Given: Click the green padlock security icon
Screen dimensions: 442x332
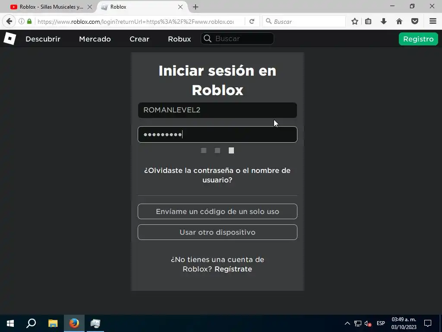Looking at the screenshot, I should click(x=29, y=21).
